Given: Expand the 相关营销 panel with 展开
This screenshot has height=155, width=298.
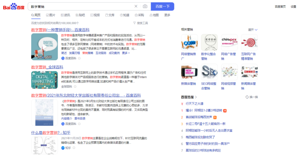Looking at the screenshot, I should click(253, 30).
